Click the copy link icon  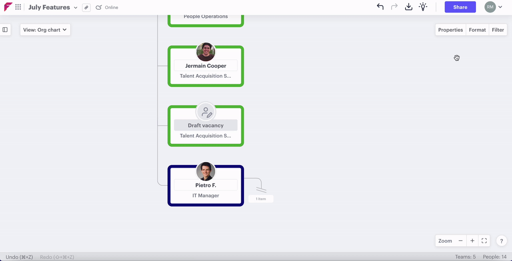[86, 8]
